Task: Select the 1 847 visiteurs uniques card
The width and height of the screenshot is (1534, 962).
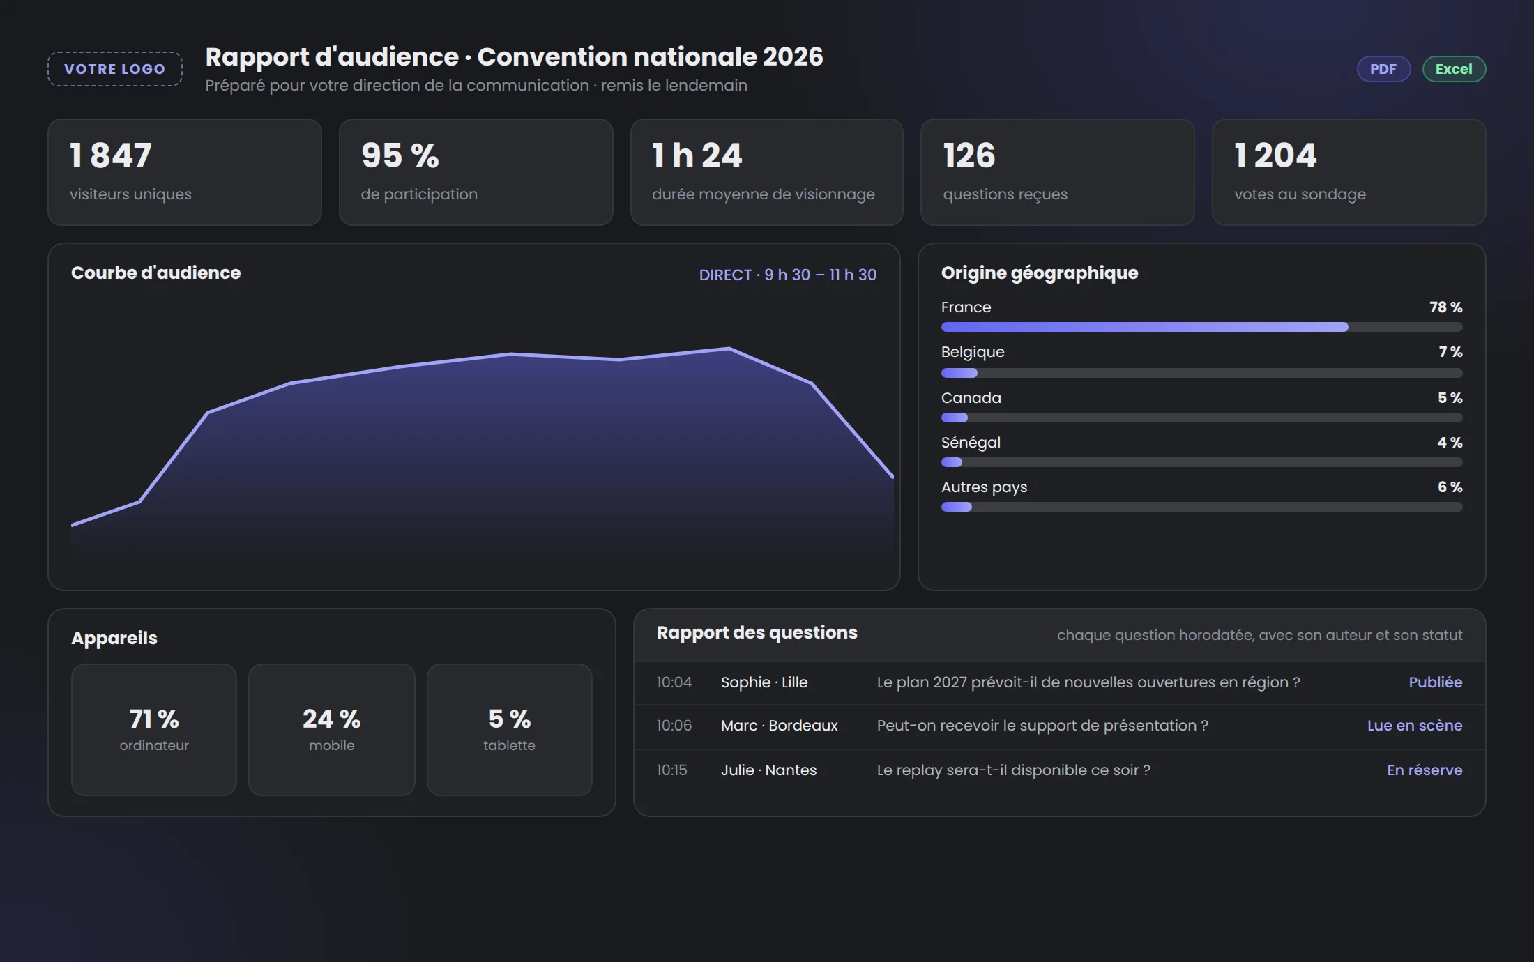Action: [x=185, y=172]
